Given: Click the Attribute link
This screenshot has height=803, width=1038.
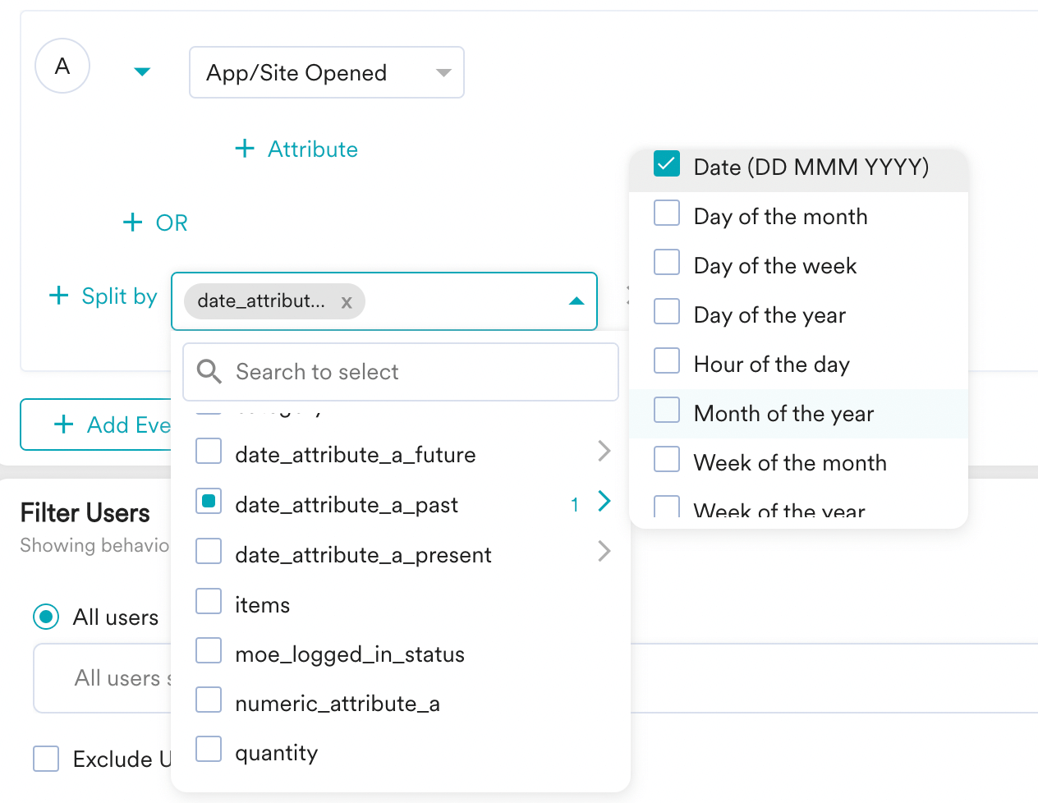Looking at the screenshot, I should [313, 149].
